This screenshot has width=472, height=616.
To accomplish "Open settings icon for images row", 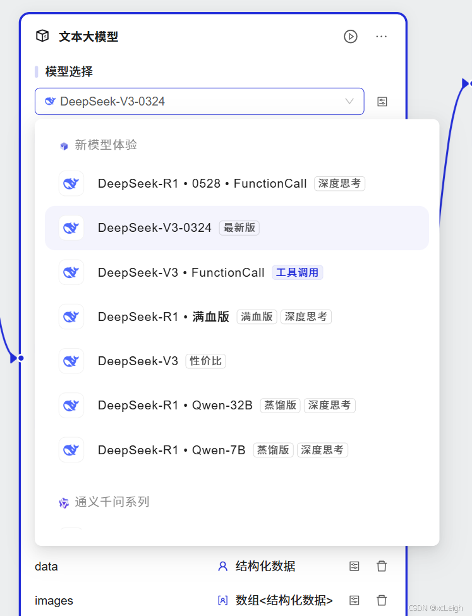I will [354, 600].
